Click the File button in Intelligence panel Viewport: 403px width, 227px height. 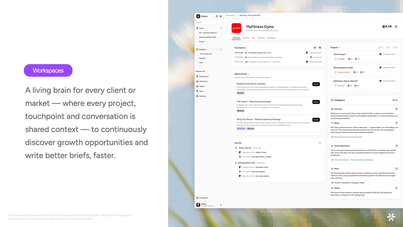coord(395,100)
